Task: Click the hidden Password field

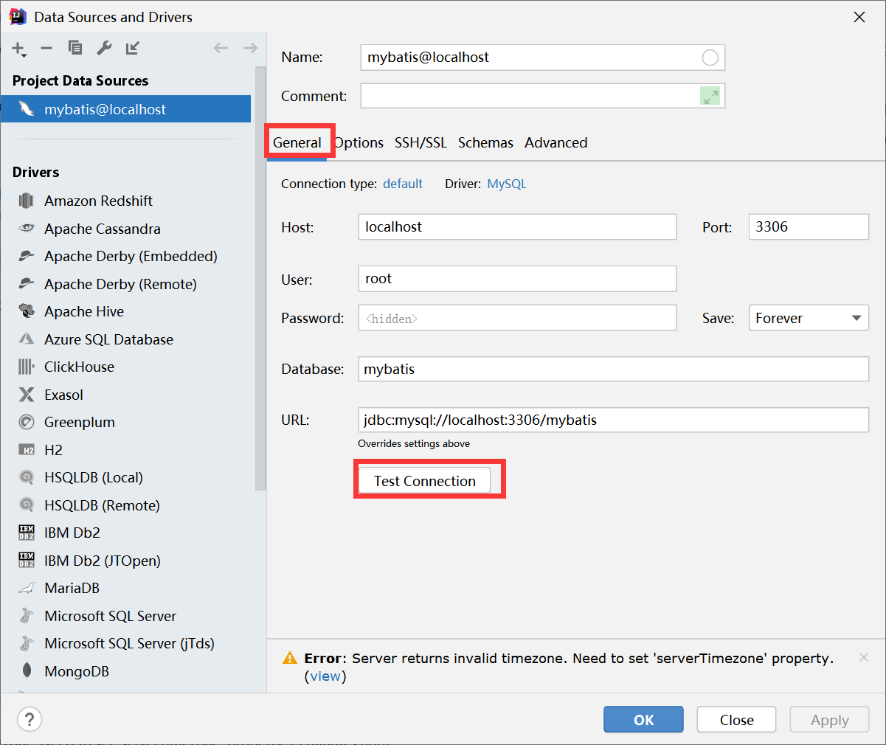Action: coord(517,318)
